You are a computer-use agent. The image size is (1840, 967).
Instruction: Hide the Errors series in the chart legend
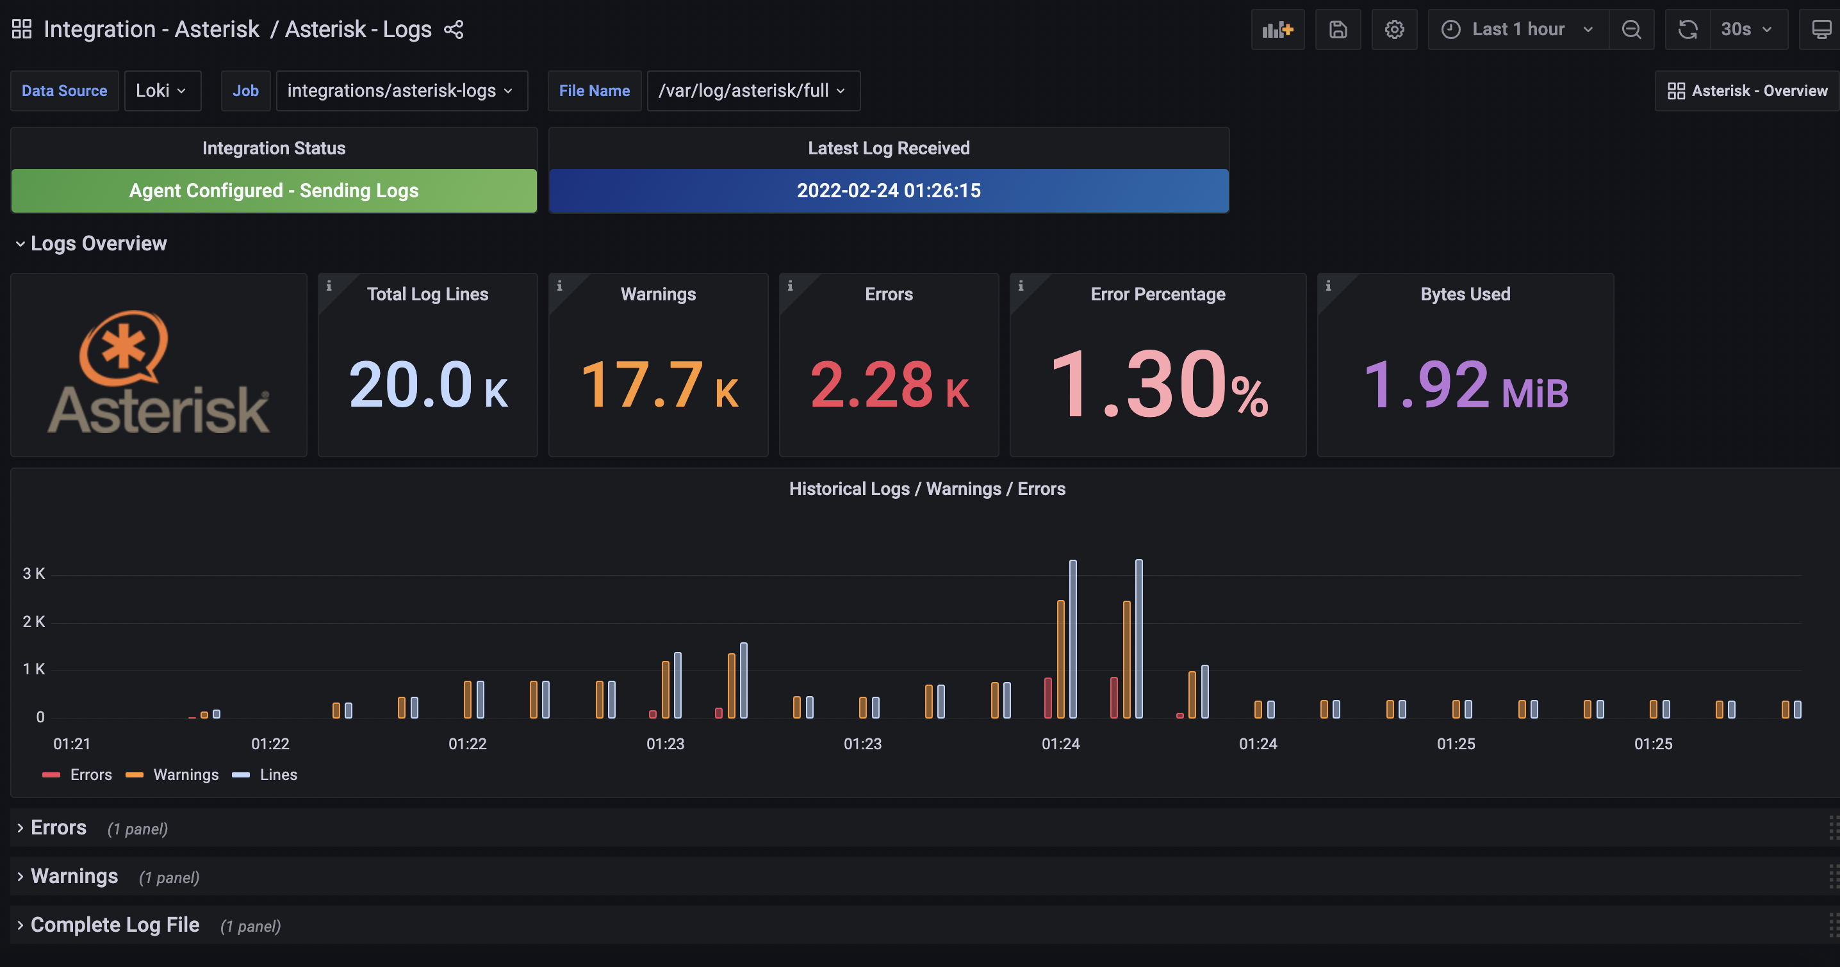[90, 774]
